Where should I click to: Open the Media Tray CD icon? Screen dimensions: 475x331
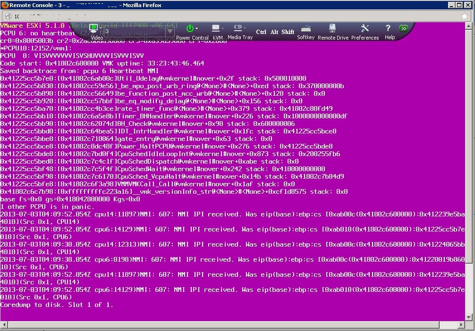(x=238, y=27)
